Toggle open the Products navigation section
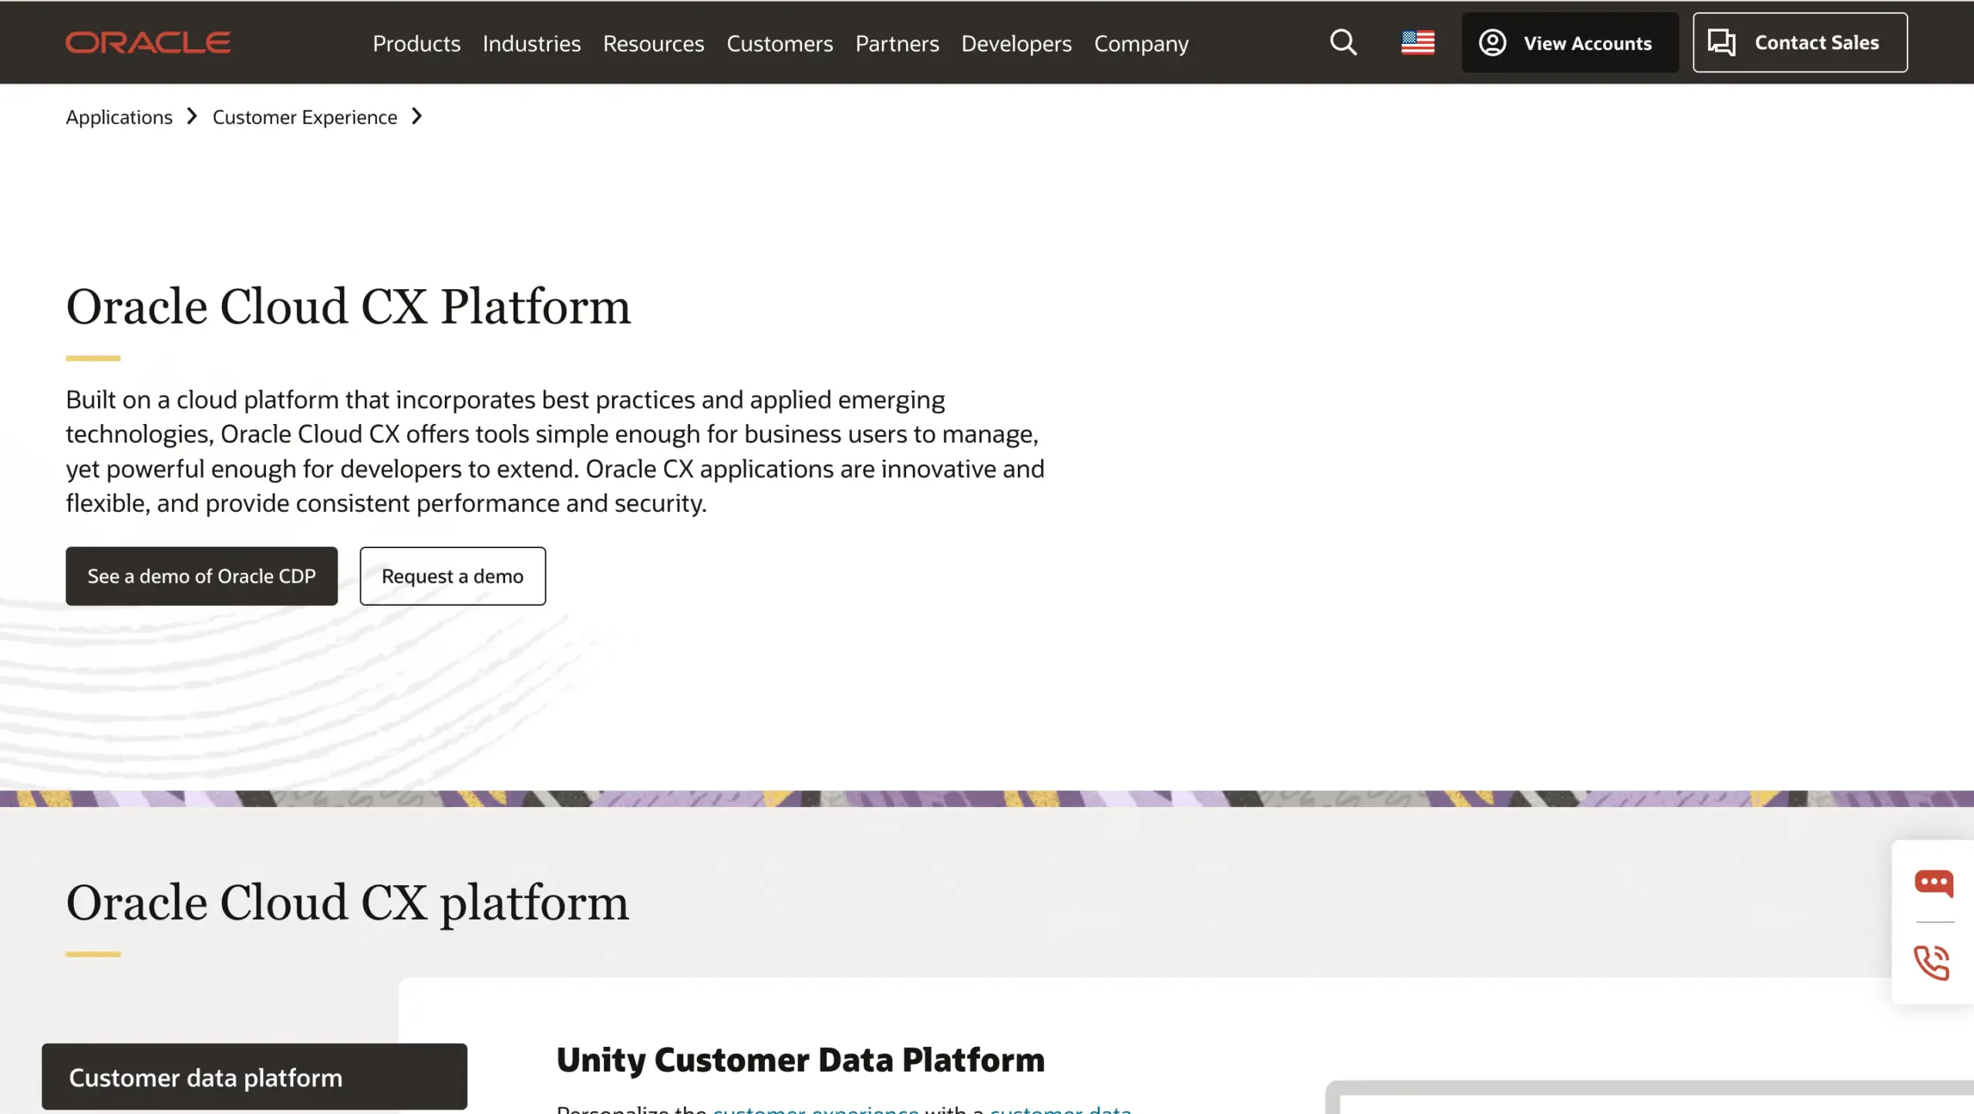 [416, 44]
